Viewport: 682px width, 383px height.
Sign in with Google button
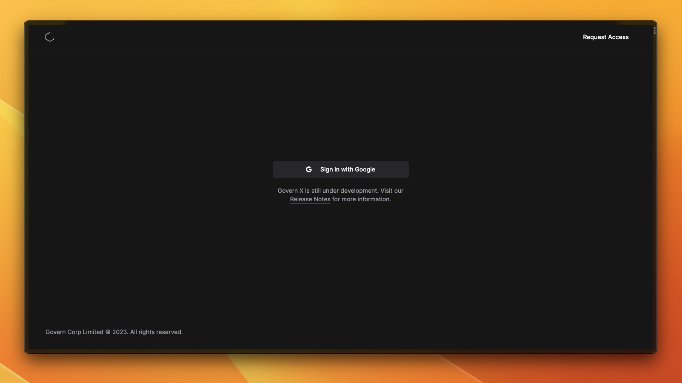tap(340, 169)
